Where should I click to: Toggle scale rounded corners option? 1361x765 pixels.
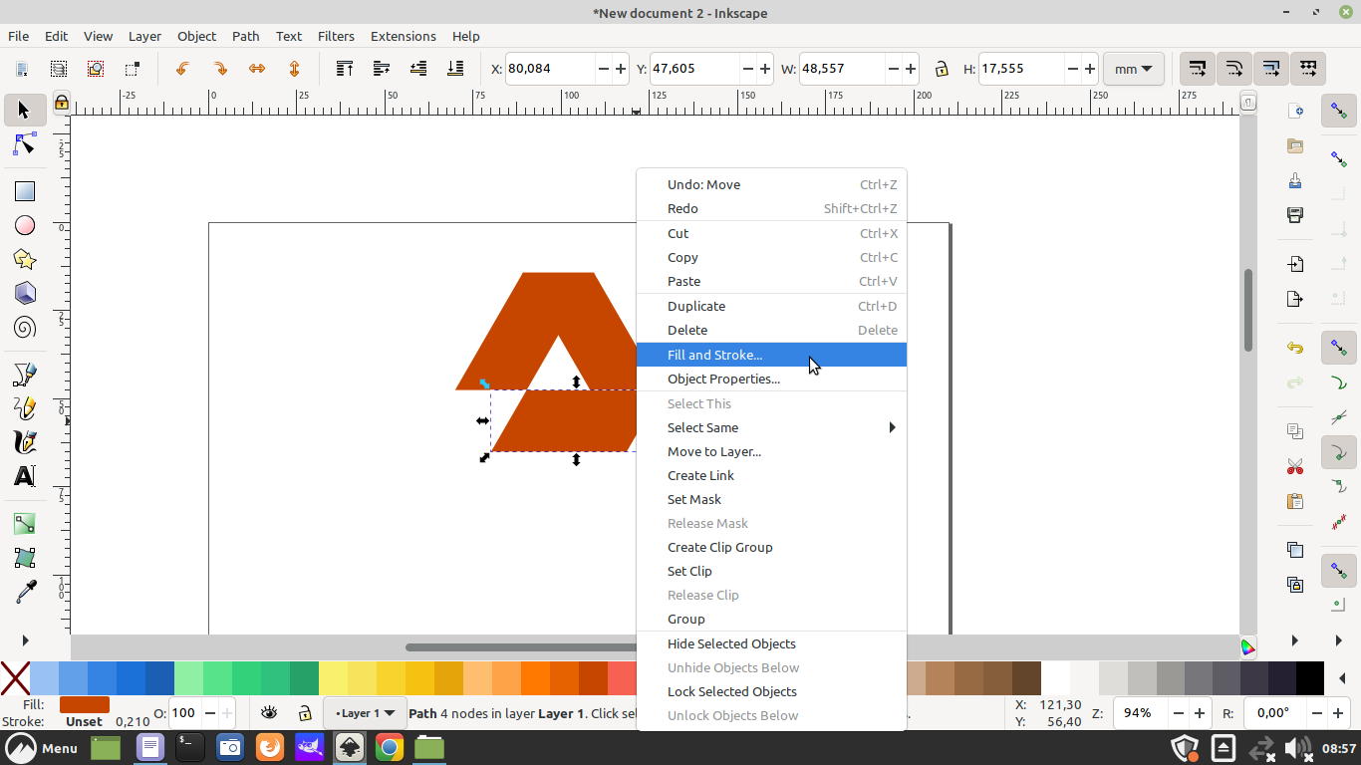1234,69
